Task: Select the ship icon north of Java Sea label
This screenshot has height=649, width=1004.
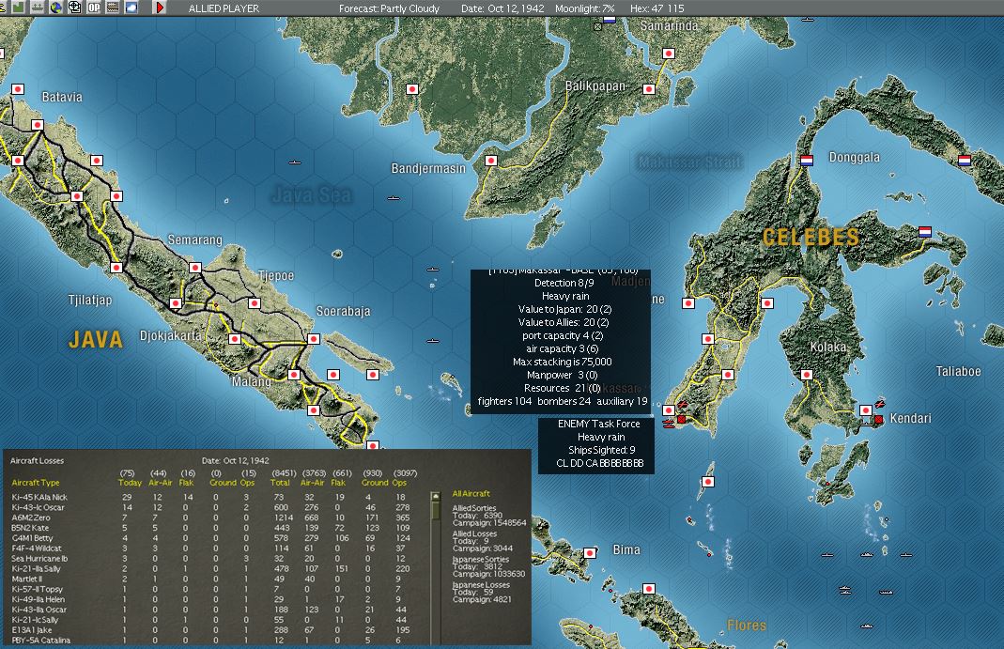Action: point(295,162)
